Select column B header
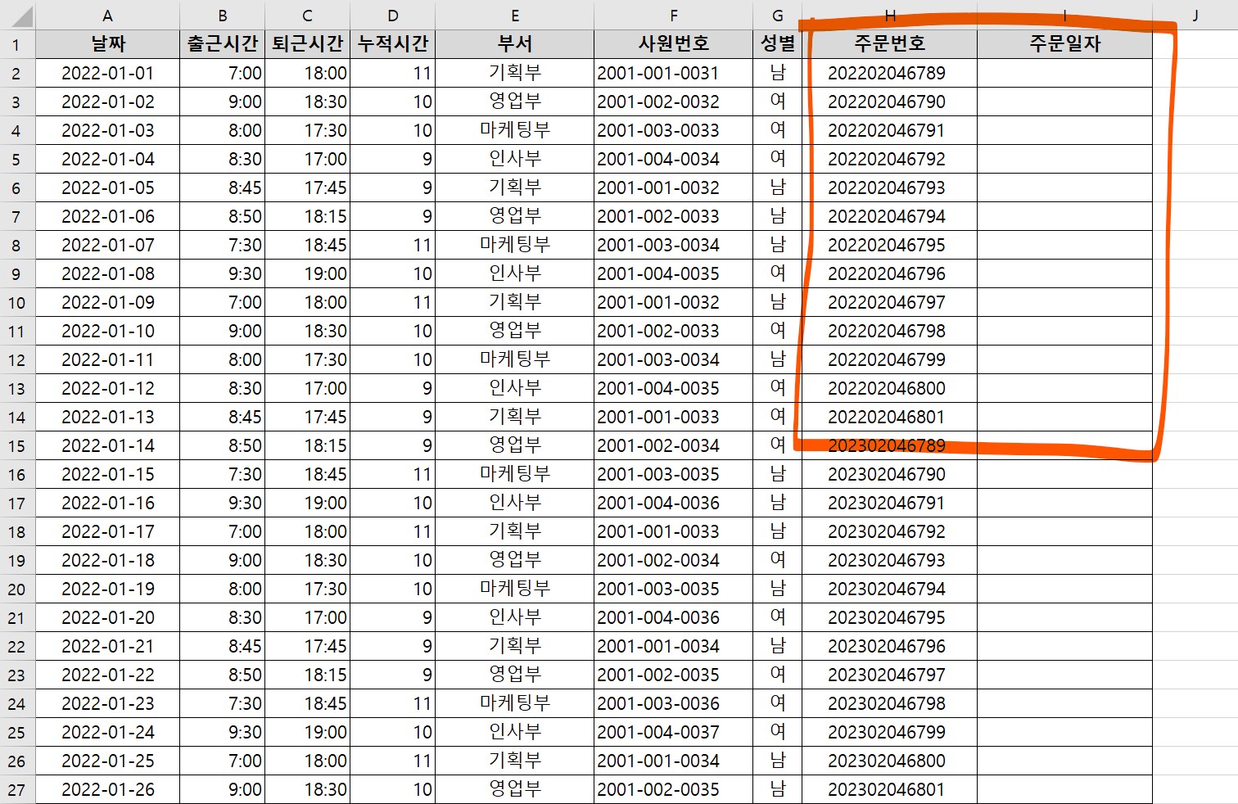 click(x=223, y=15)
